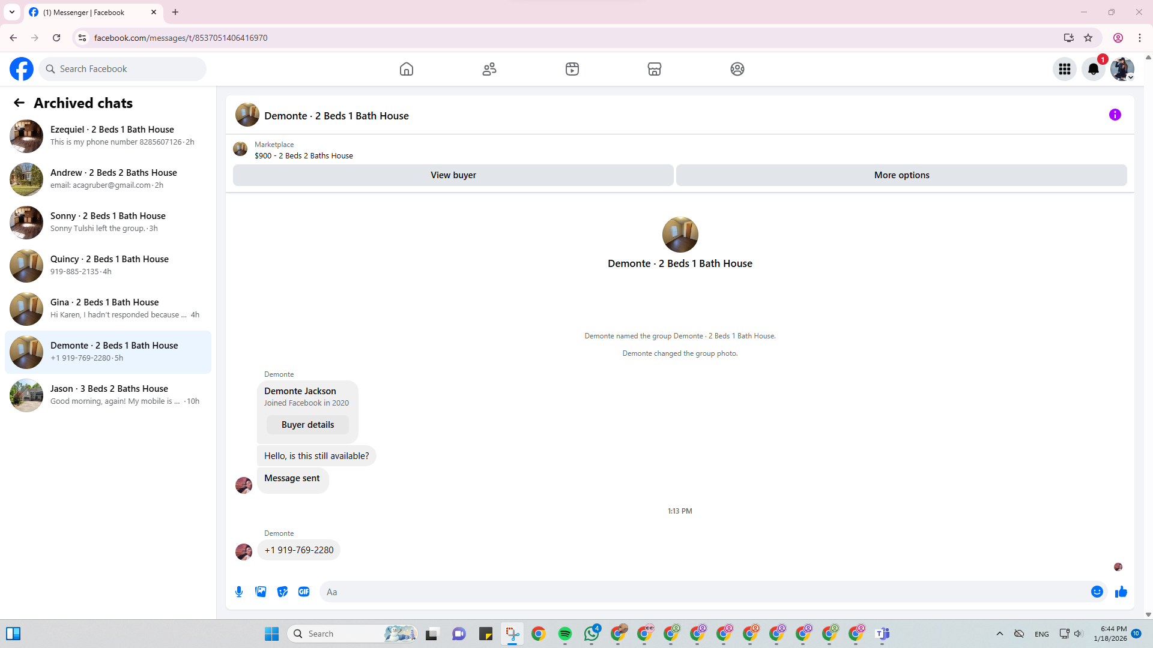Viewport: 1153px width, 648px height.
Task: Attach a photo with the image icon
Action: 261,592
